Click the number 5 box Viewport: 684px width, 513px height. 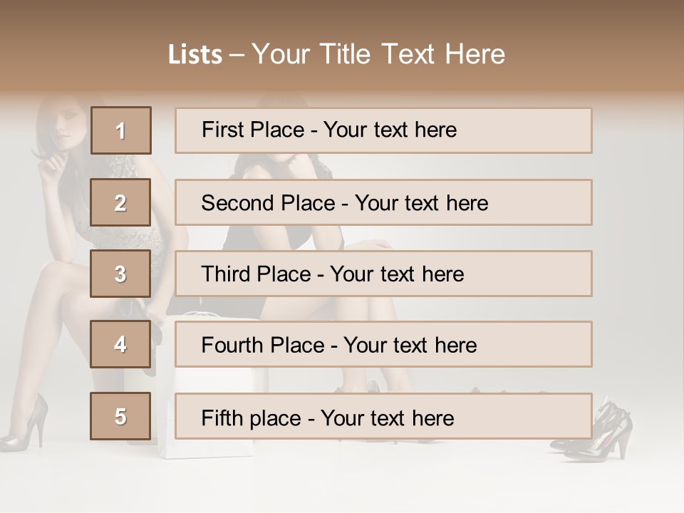(x=120, y=416)
